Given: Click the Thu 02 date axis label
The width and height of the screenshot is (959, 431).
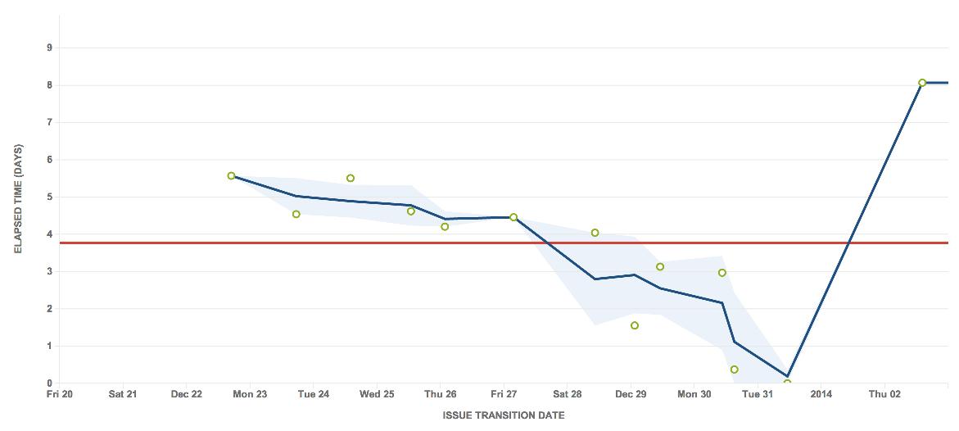Looking at the screenshot, I should [884, 394].
